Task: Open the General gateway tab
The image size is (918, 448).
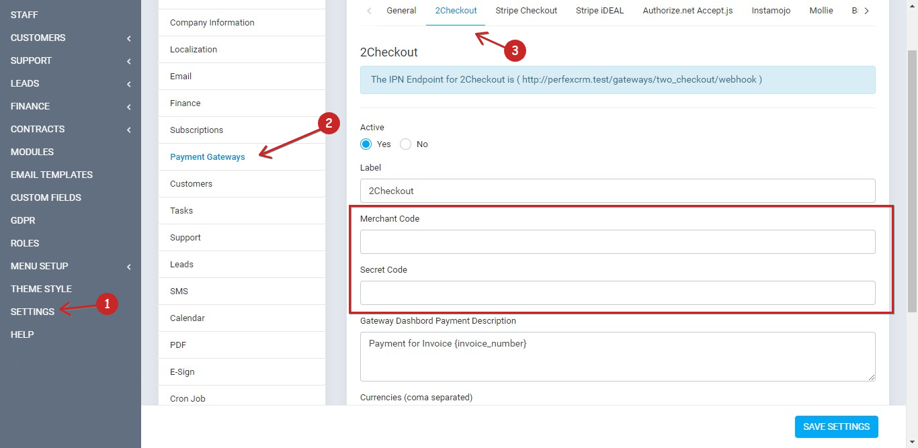Action: (x=401, y=11)
